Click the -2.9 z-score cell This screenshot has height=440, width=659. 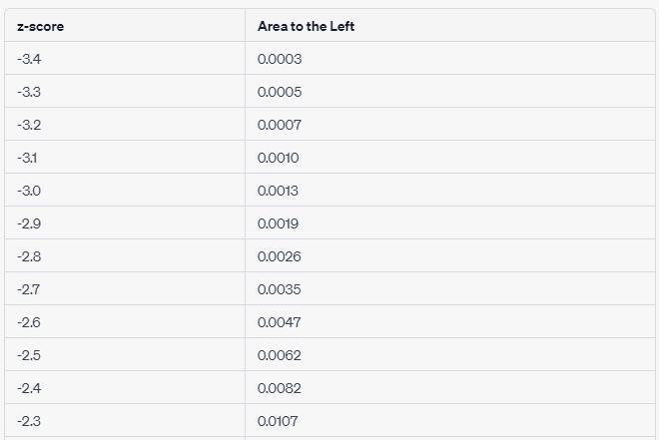29,223
